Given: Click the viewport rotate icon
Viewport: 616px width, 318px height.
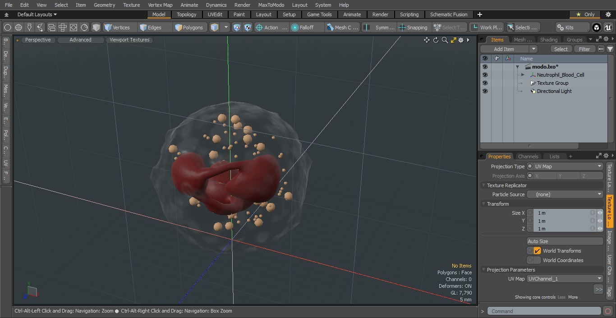Looking at the screenshot, I should (436, 40).
